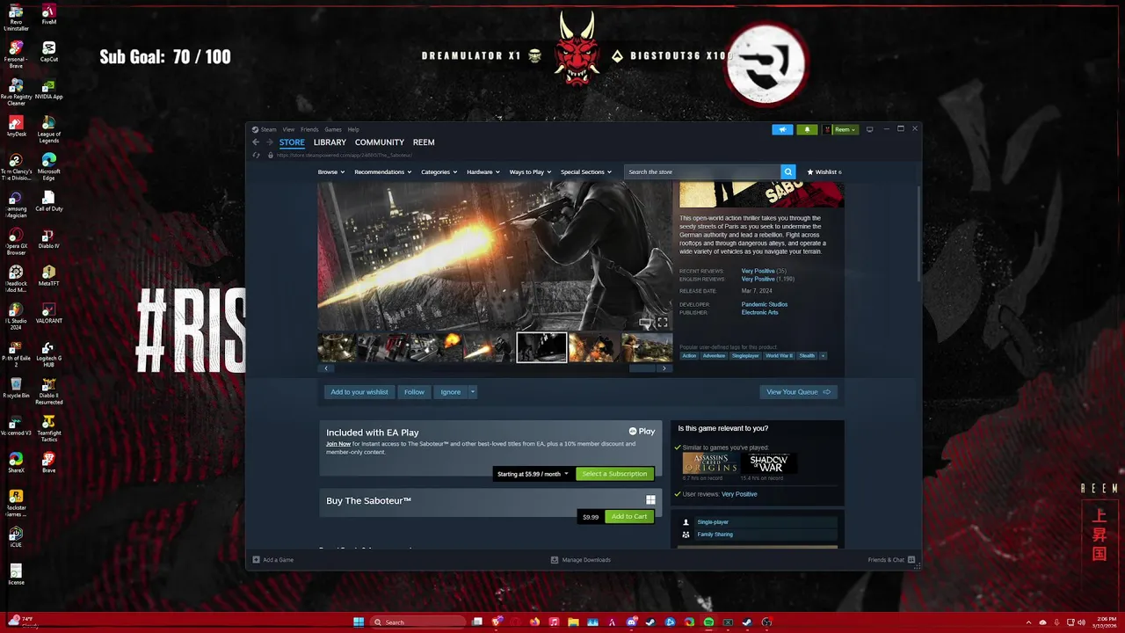Enter Steam Big Picture mode icon
The width and height of the screenshot is (1125, 633).
click(870, 129)
